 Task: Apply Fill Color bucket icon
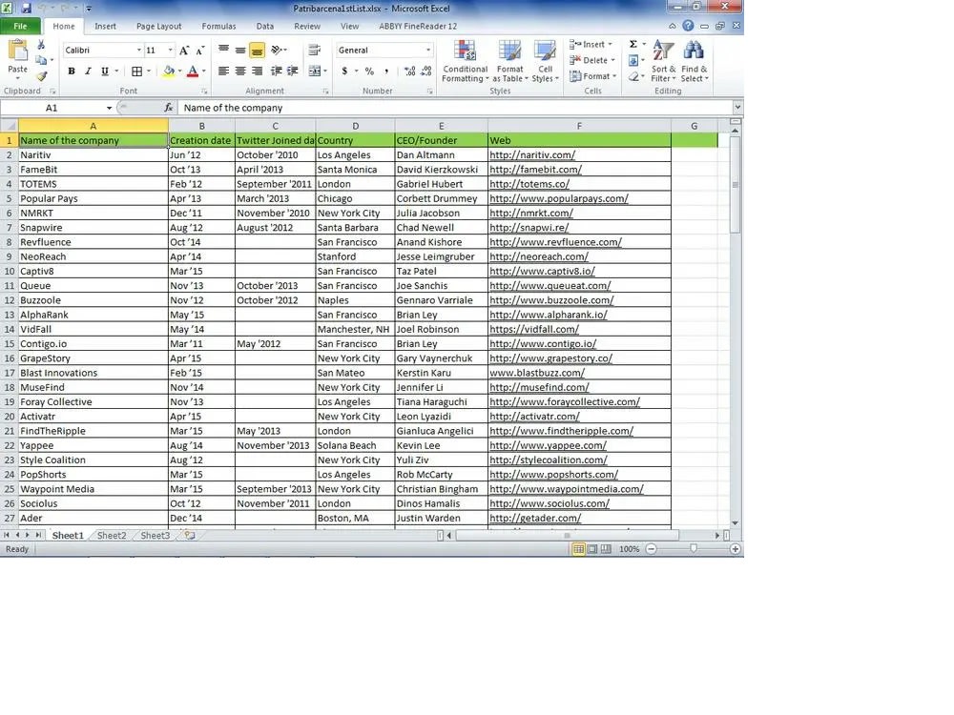[x=169, y=71]
